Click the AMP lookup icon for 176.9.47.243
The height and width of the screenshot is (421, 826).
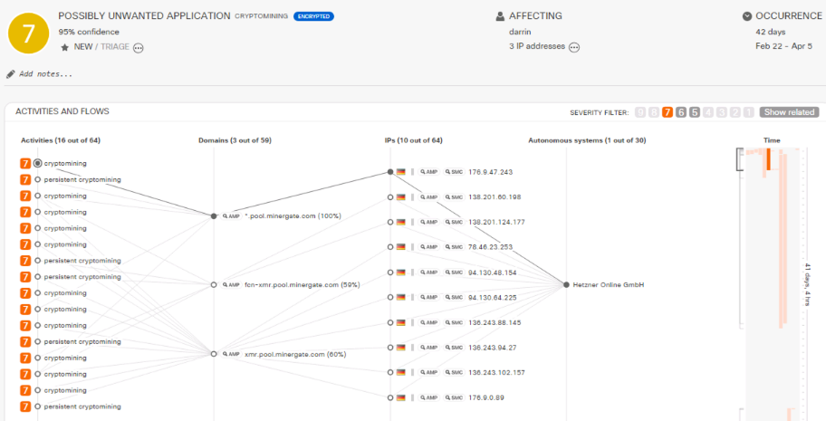point(430,171)
